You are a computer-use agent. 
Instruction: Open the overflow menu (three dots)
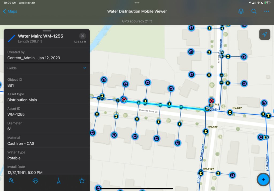pyautogui.click(x=266, y=11)
